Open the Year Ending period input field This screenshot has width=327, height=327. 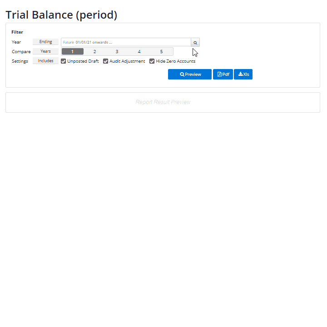point(126,42)
